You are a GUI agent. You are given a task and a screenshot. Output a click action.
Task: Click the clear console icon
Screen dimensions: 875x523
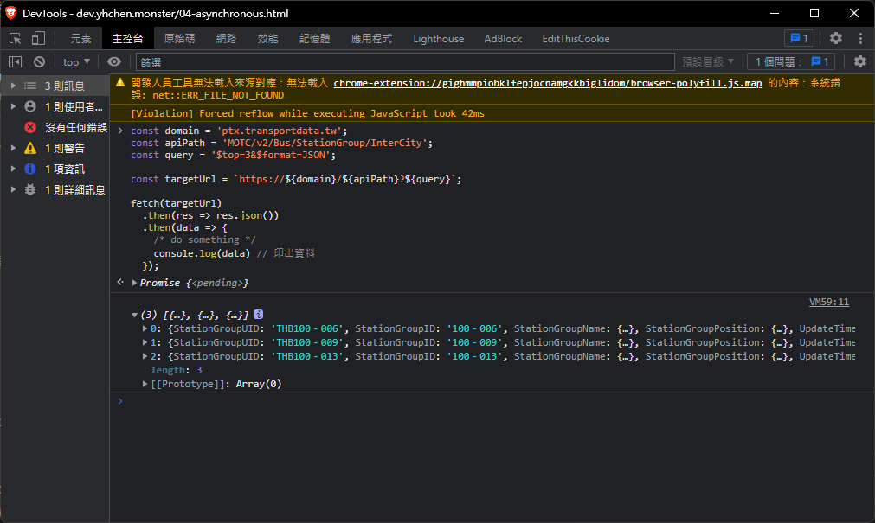coord(39,61)
